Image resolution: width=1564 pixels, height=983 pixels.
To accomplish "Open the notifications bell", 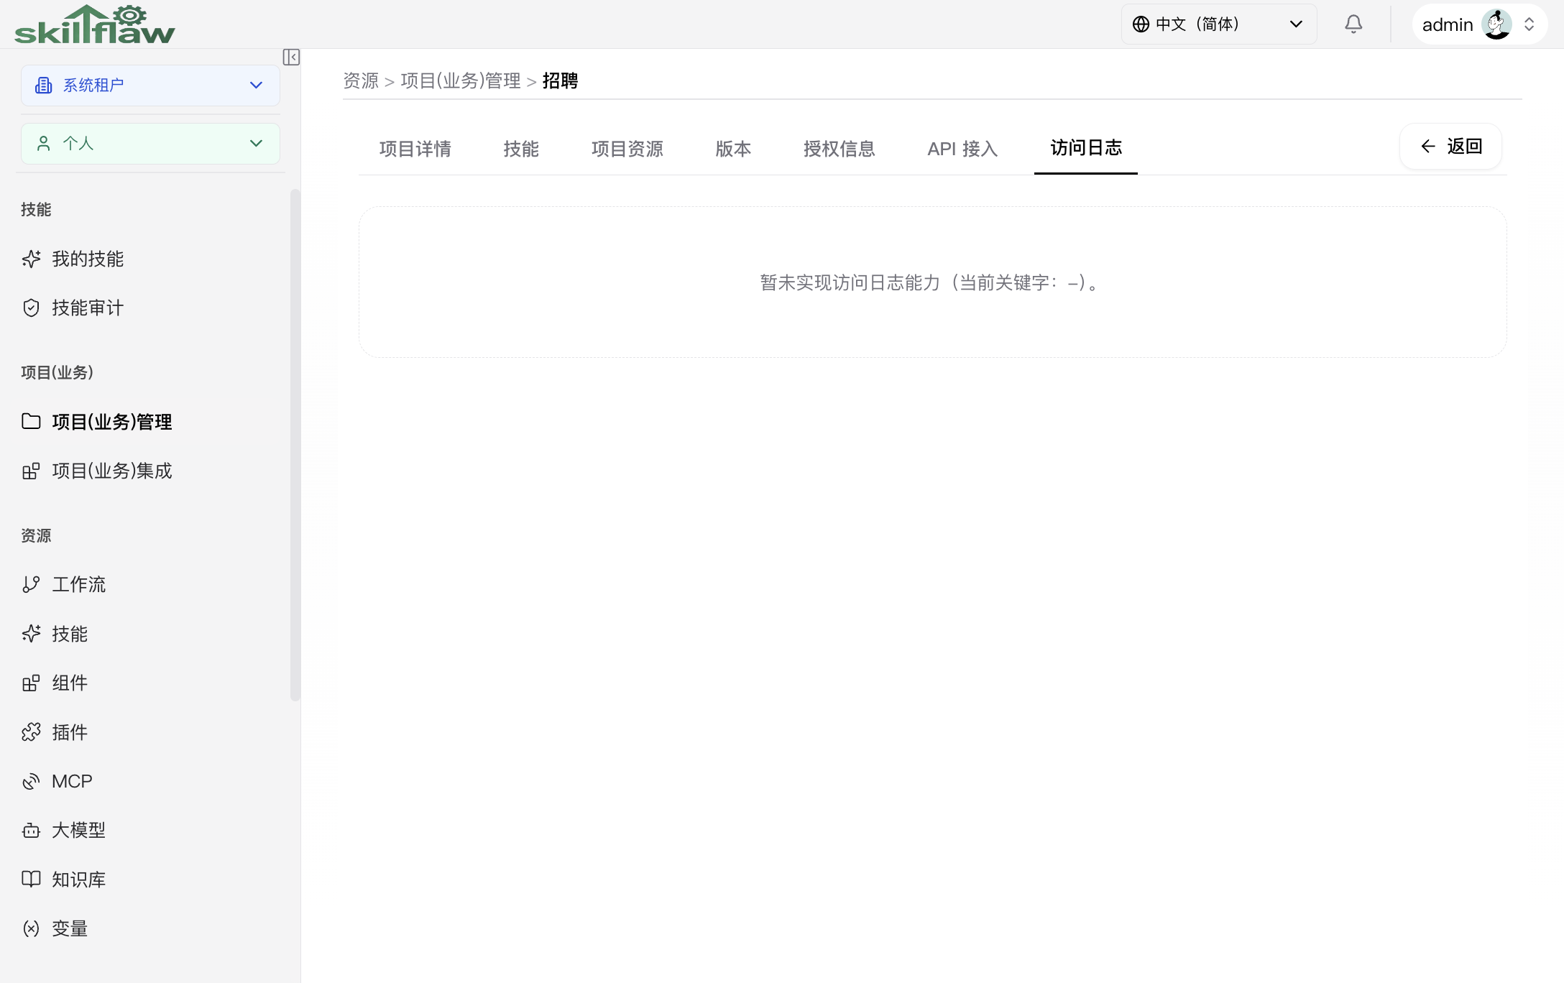I will click(1353, 24).
